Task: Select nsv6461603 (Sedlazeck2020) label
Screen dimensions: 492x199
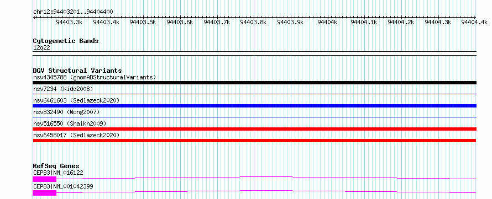Action: pos(76,100)
